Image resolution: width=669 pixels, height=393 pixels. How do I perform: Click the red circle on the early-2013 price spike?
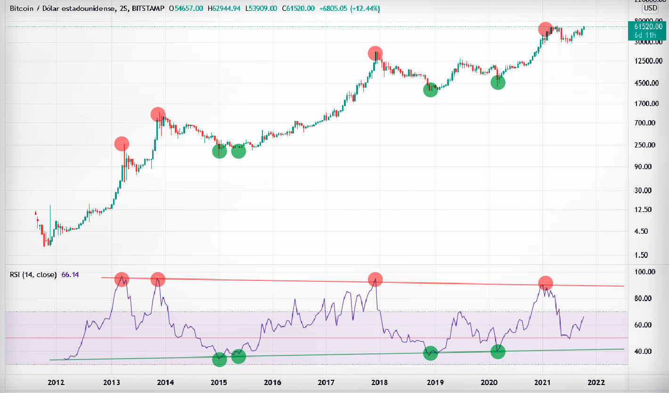tap(122, 144)
